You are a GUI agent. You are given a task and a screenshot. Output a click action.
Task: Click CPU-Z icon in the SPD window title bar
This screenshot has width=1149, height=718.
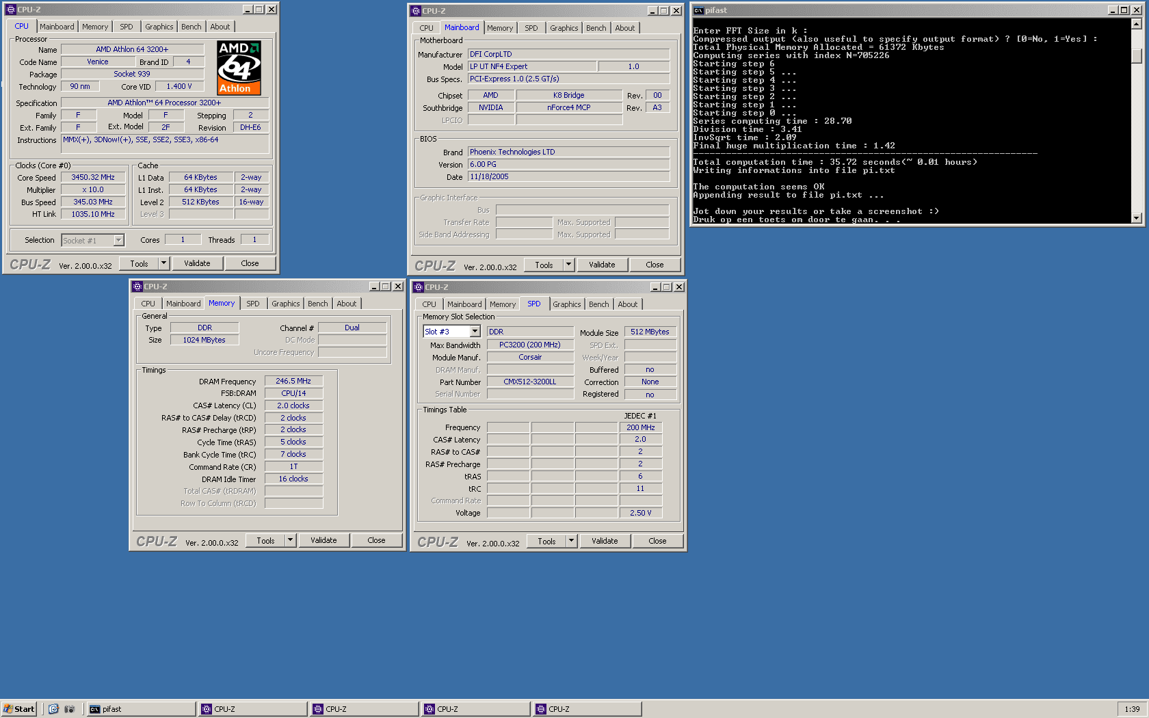click(x=418, y=287)
